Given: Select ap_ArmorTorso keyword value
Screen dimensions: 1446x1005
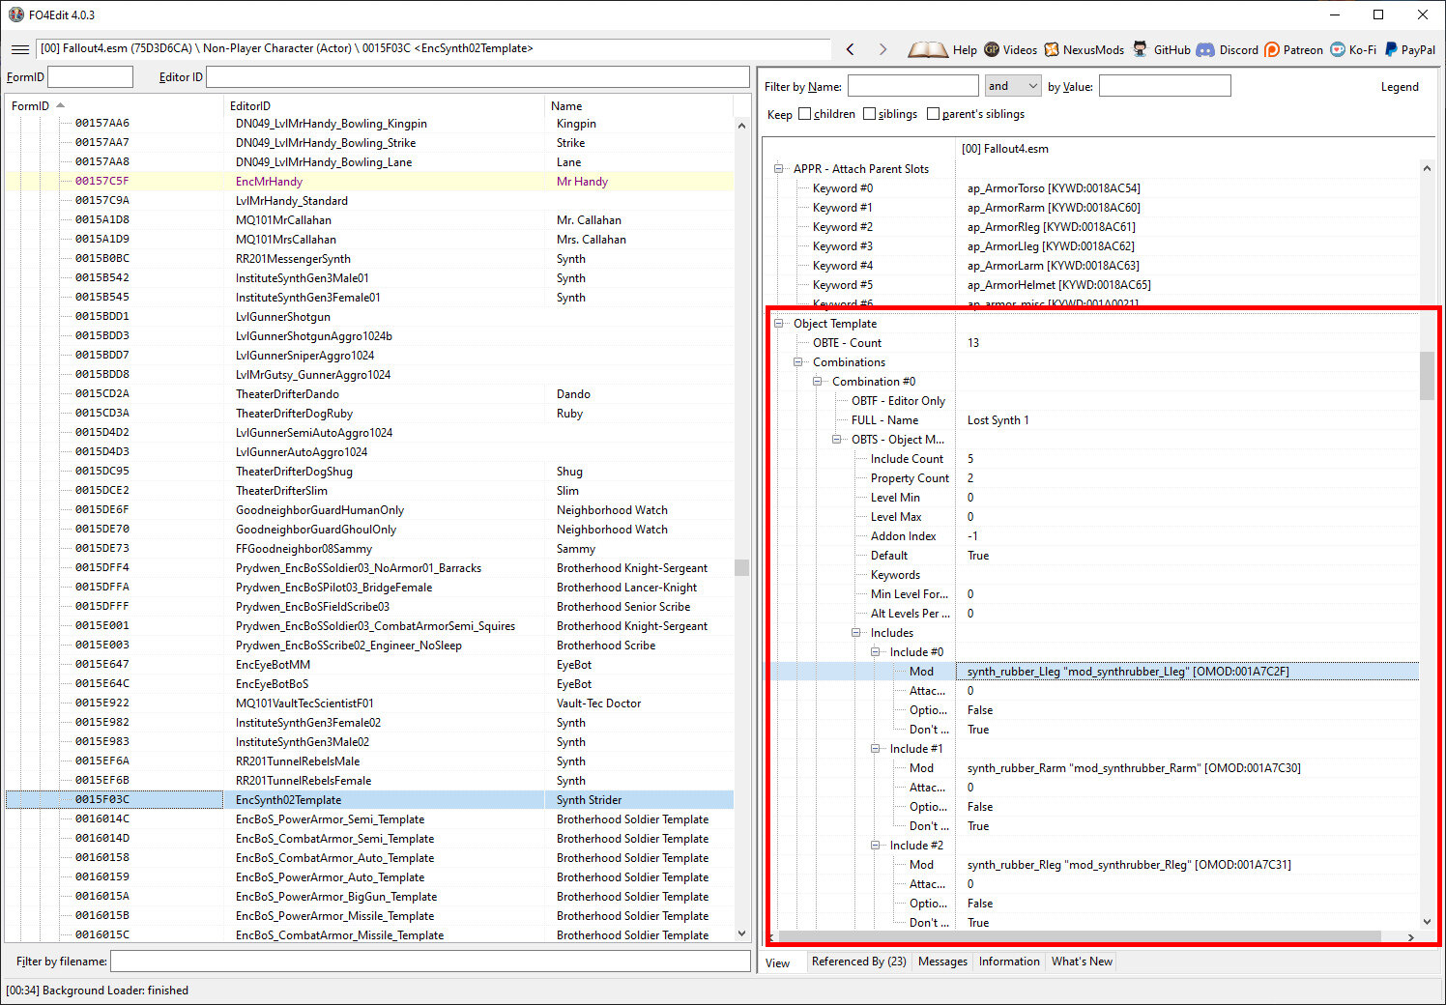Looking at the screenshot, I should click(1054, 188).
